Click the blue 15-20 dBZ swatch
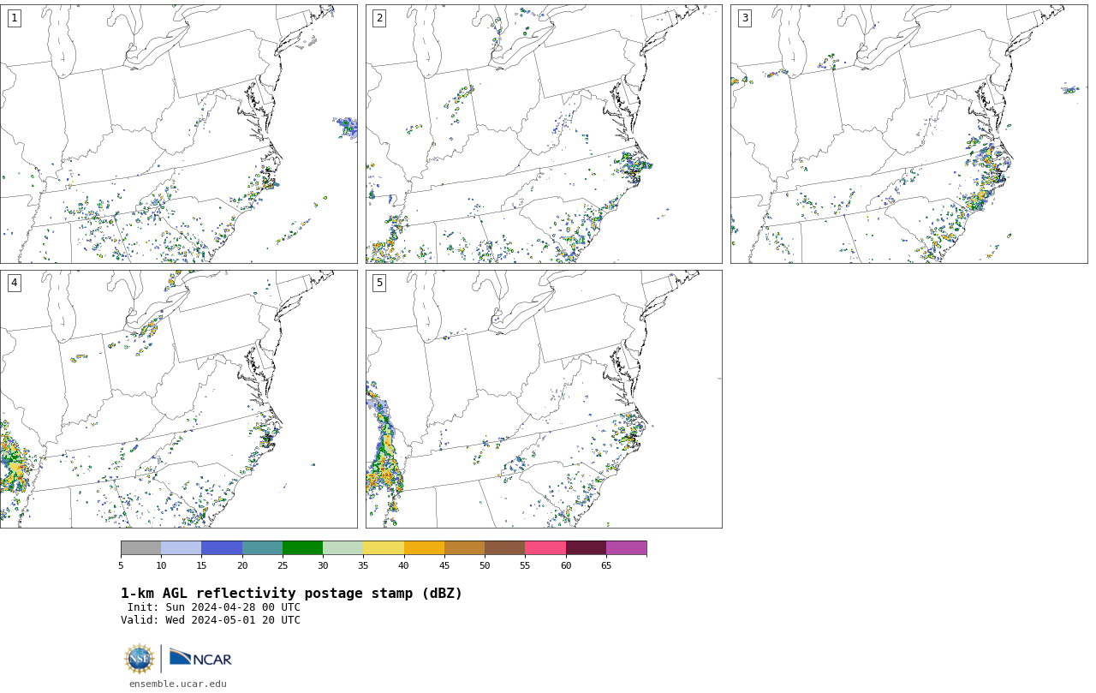The width and height of the screenshot is (1096, 693). 222,548
